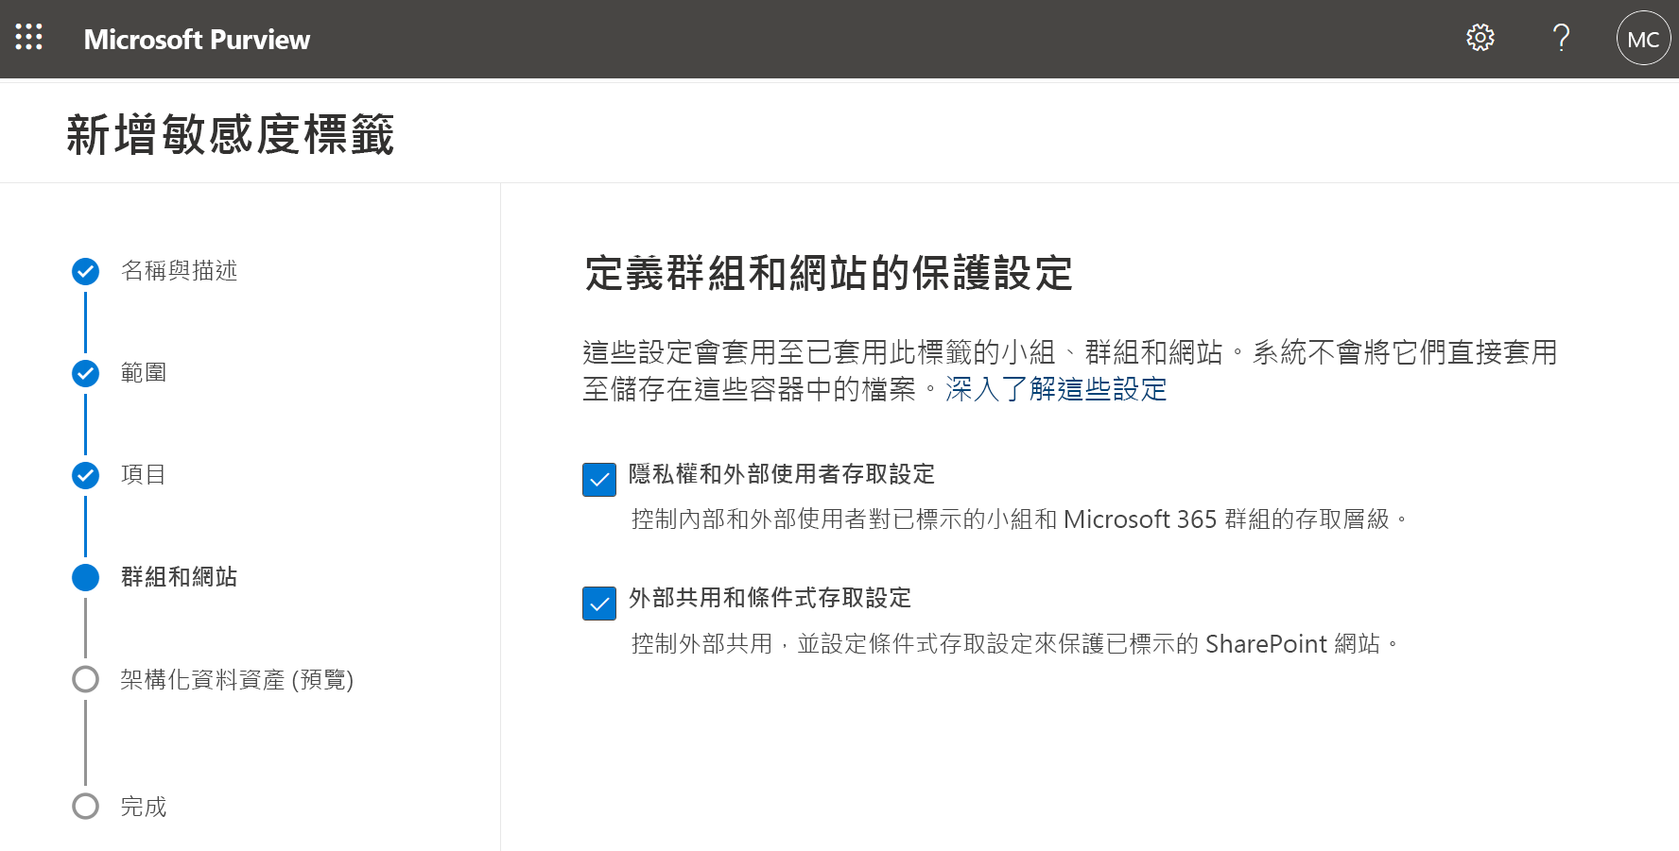Image resolution: width=1679 pixels, height=851 pixels.
Task: Click the completed checkmark for 範圍
Action: (x=85, y=373)
